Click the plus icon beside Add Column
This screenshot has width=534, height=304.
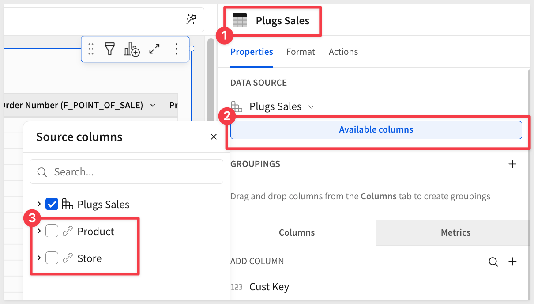(512, 262)
